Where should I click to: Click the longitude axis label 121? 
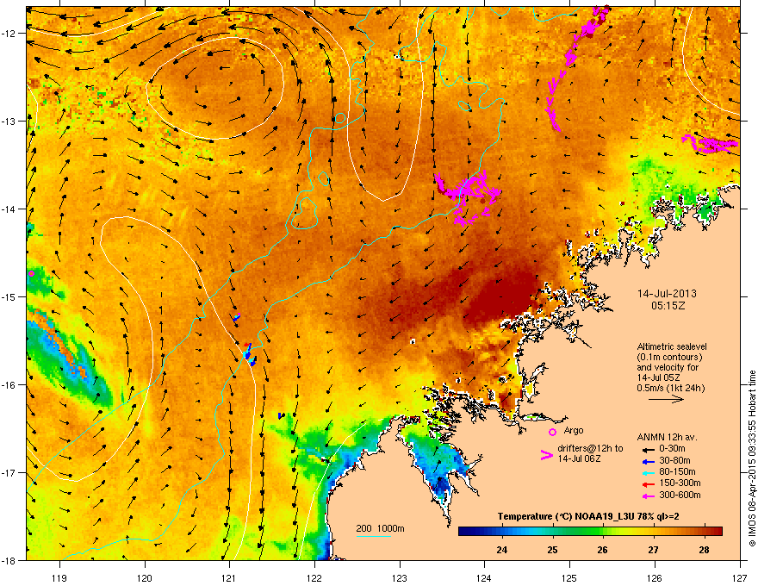click(x=229, y=577)
